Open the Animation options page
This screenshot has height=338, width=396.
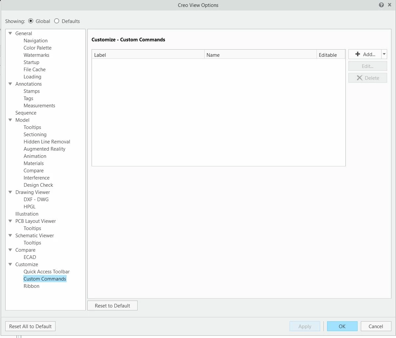(35, 156)
